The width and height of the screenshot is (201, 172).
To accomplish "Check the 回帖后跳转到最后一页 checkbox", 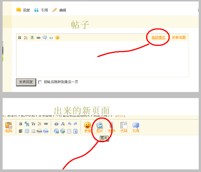I will point(40,82).
